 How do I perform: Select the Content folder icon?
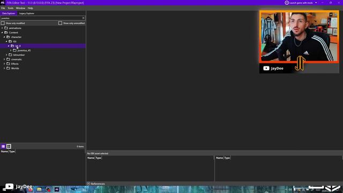[6, 32]
